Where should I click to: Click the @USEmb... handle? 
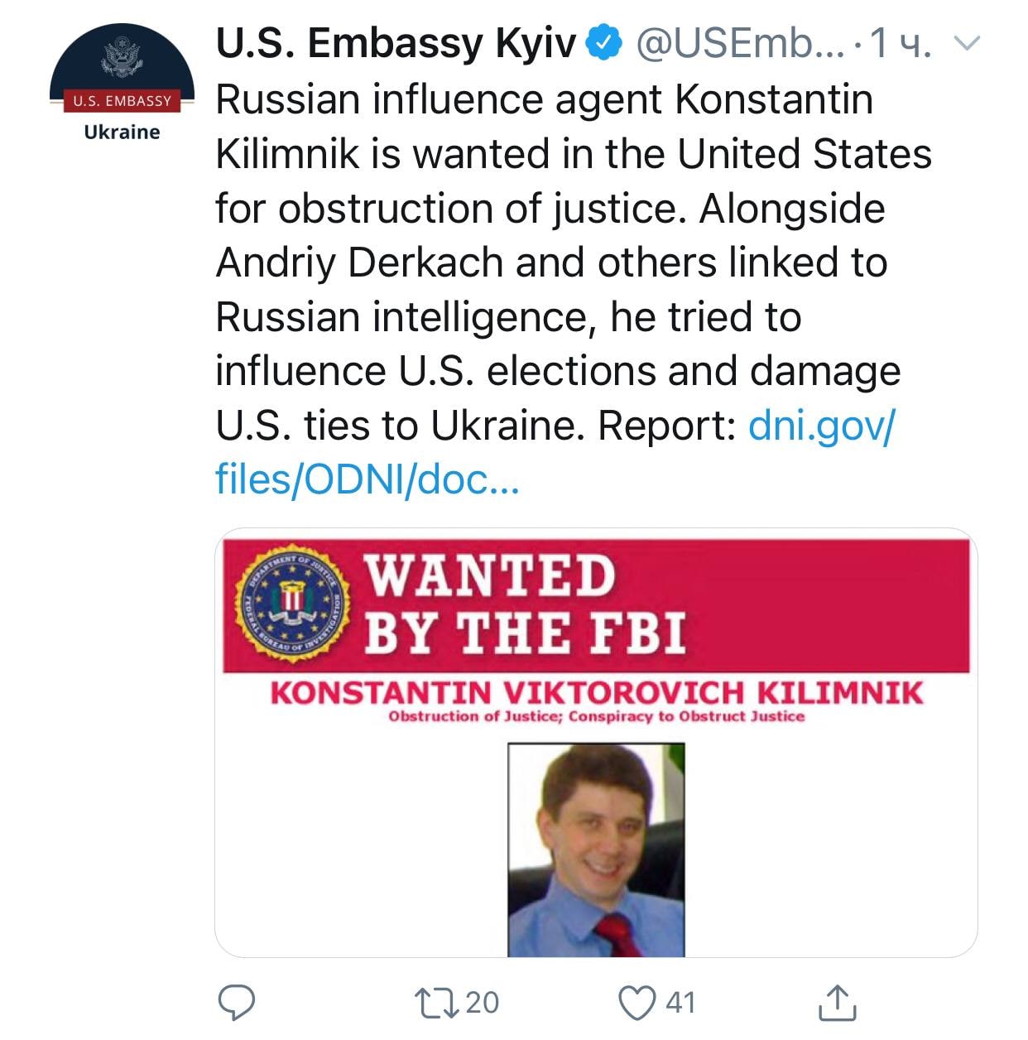(x=737, y=44)
